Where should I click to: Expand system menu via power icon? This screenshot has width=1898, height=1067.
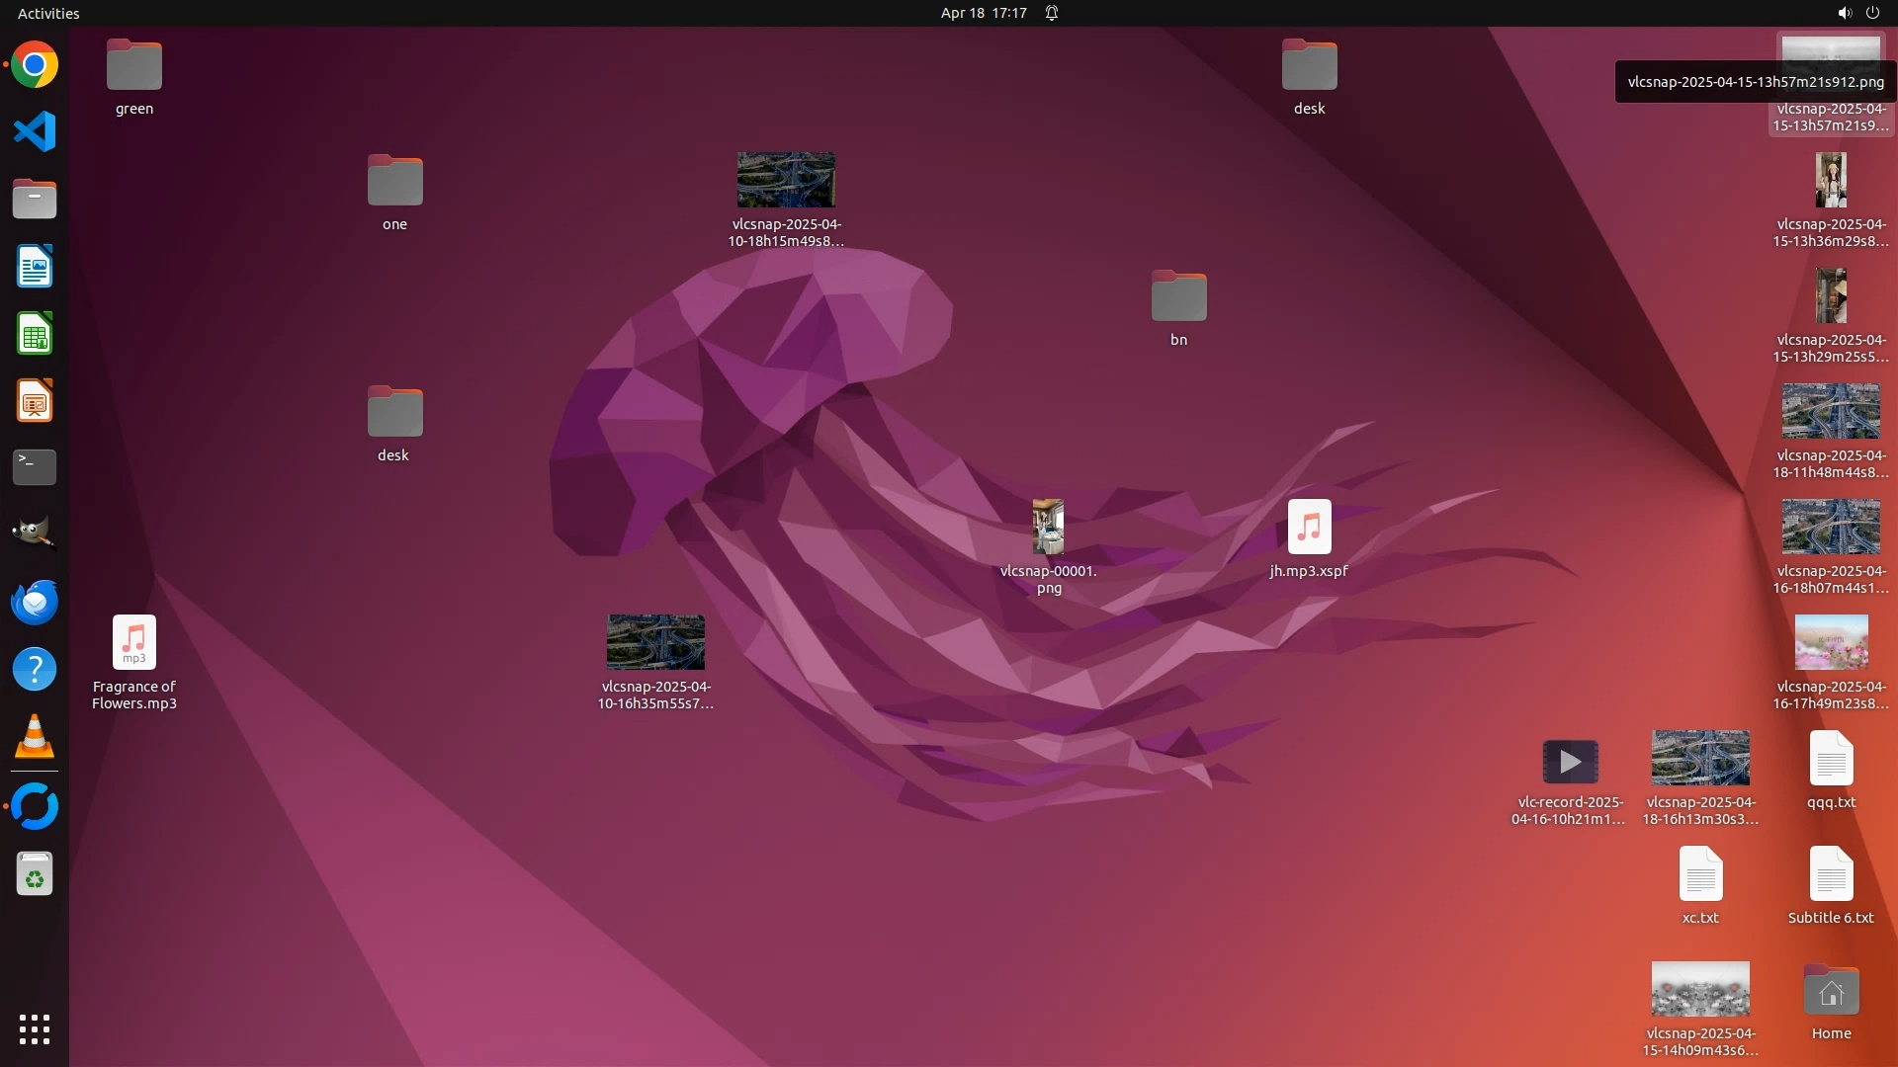(1872, 13)
